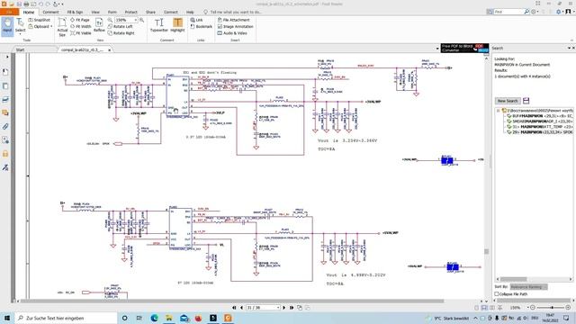This screenshot has width=576, height=324.
Task: Activate the Select tool
Action: pos(20,26)
